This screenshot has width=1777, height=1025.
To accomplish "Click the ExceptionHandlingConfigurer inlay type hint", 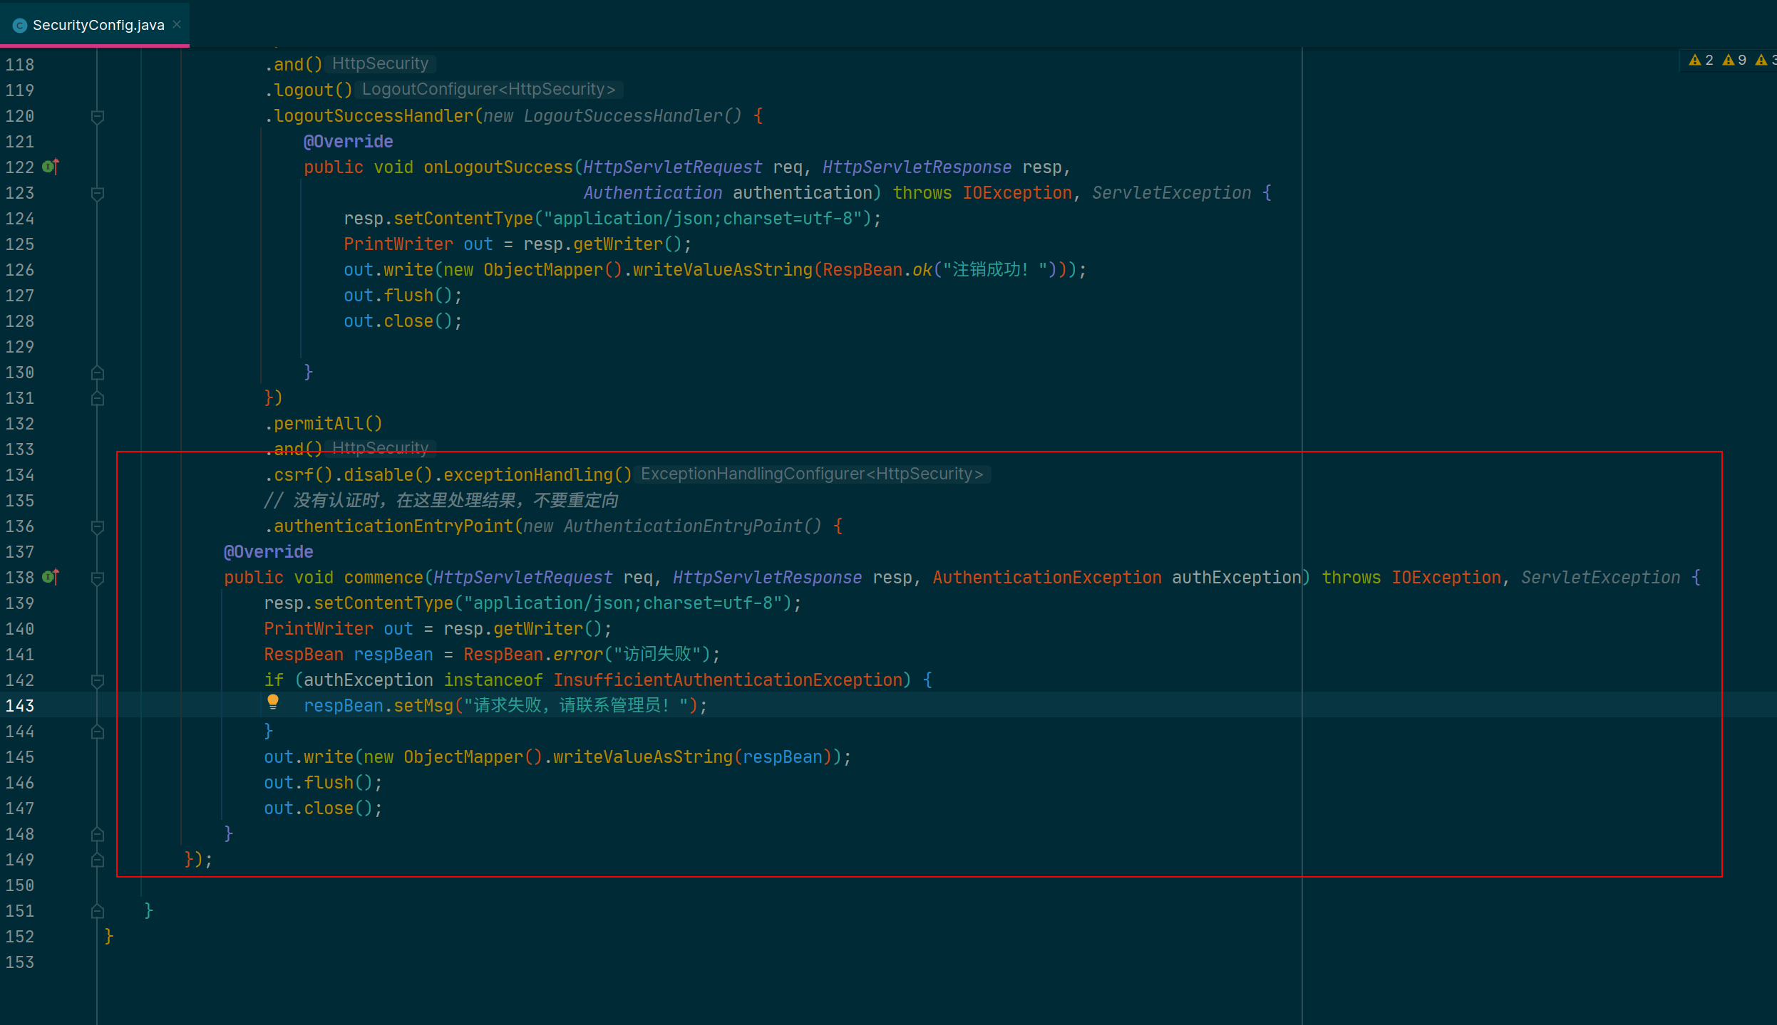I will tap(811, 474).
